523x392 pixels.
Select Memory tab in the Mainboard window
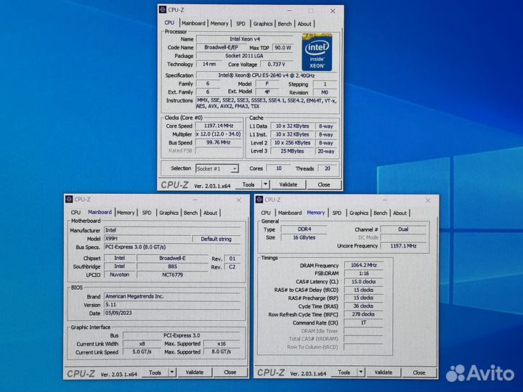(126, 213)
